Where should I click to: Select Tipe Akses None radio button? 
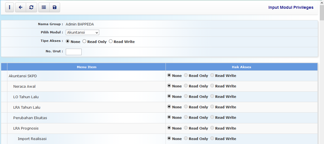point(68,41)
